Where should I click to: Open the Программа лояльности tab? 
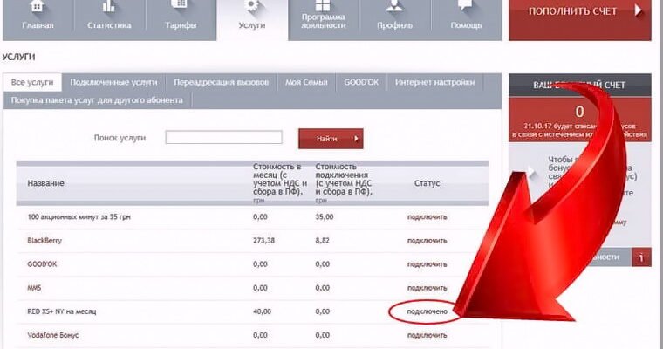[x=324, y=20]
